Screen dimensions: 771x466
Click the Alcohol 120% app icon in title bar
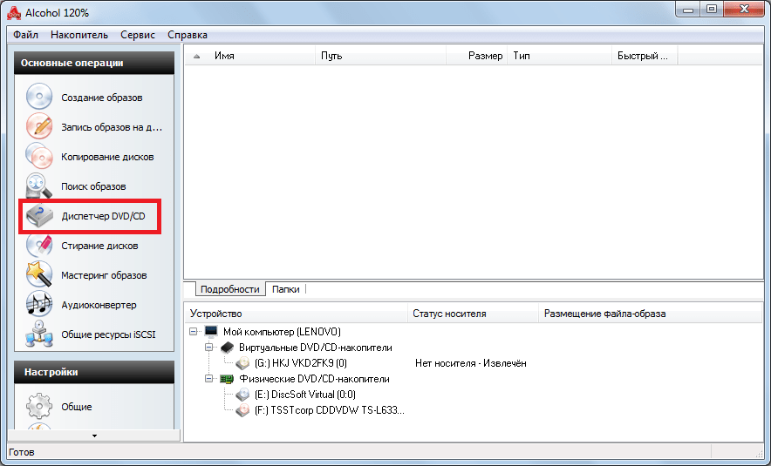(x=13, y=13)
